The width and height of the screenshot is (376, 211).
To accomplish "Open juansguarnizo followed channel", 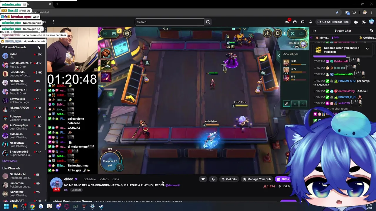I will click(22, 65).
